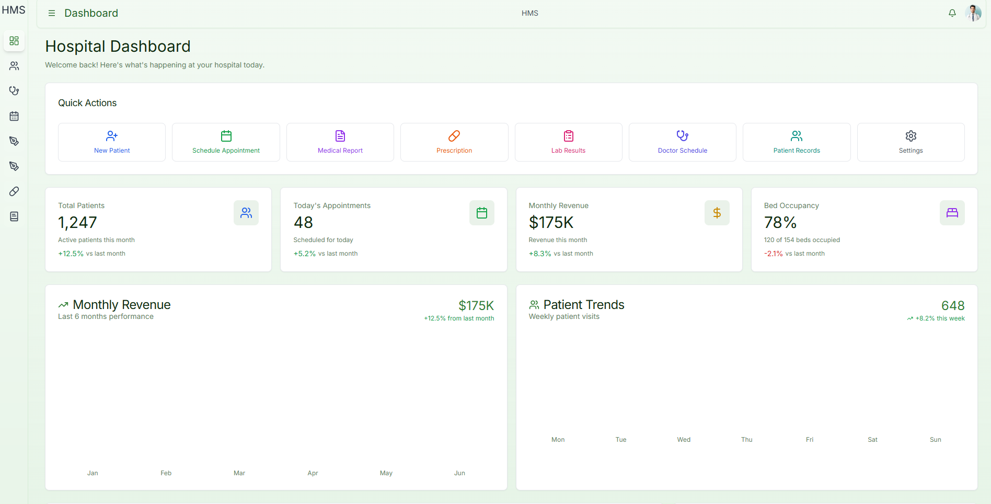Open pill icon in sidebar
Image resolution: width=991 pixels, height=504 pixels.
[x=14, y=191]
